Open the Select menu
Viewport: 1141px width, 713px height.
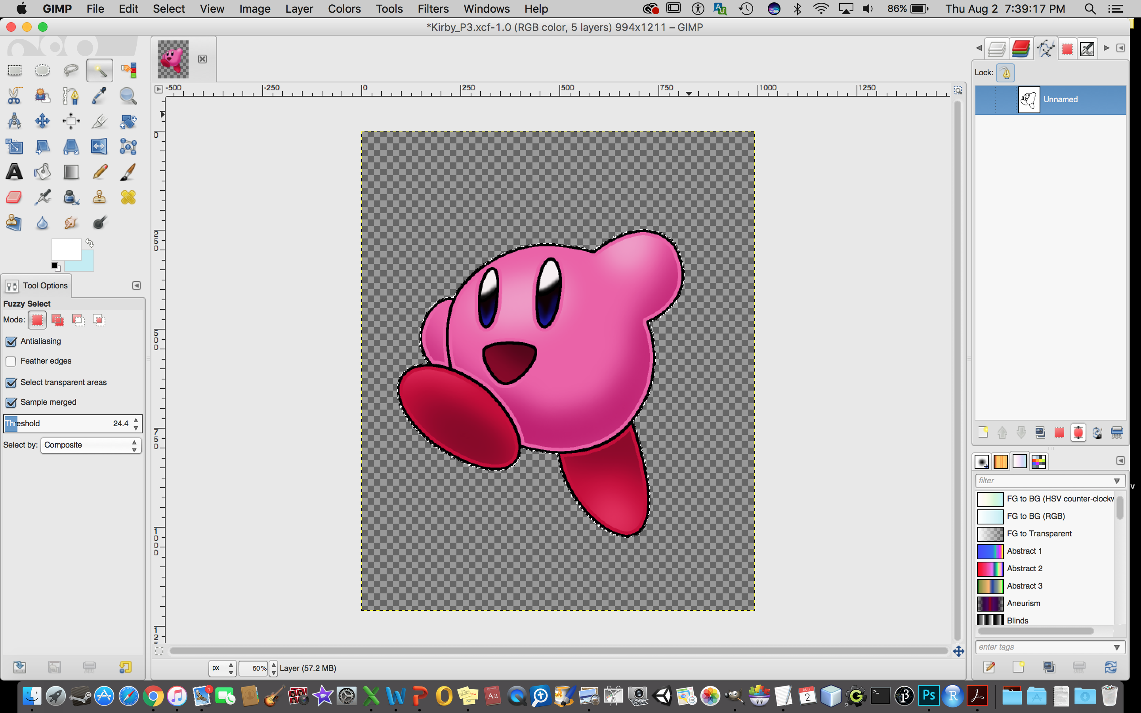169,8
